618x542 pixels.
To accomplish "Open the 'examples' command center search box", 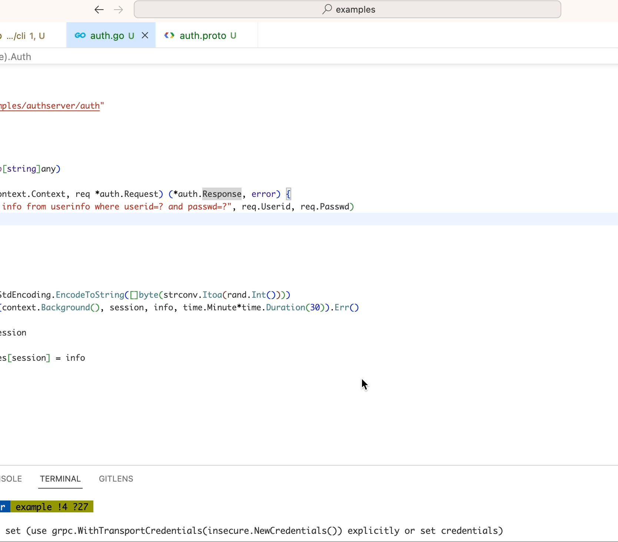I will [347, 9].
